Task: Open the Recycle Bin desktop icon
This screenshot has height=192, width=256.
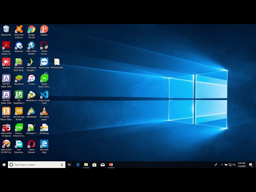Action: (6, 31)
